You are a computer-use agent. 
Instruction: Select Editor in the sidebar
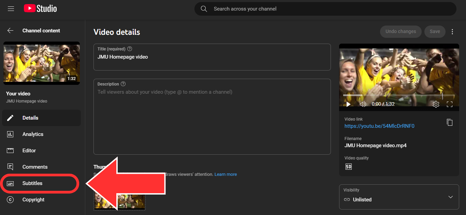[29, 151]
